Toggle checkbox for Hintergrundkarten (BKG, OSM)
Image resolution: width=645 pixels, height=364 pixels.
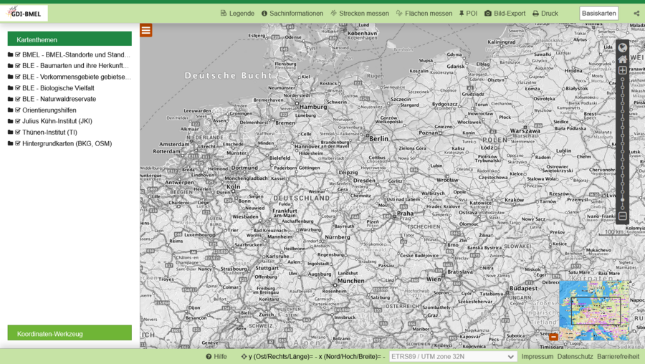point(18,143)
